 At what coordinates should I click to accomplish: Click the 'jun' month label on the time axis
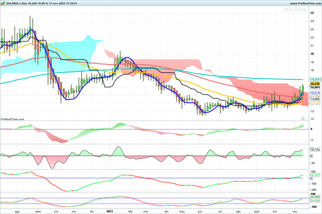tap(200, 211)
